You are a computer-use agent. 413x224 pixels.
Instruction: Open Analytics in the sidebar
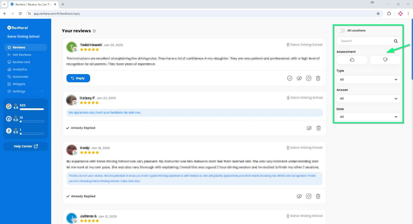(x=20, y=69)
